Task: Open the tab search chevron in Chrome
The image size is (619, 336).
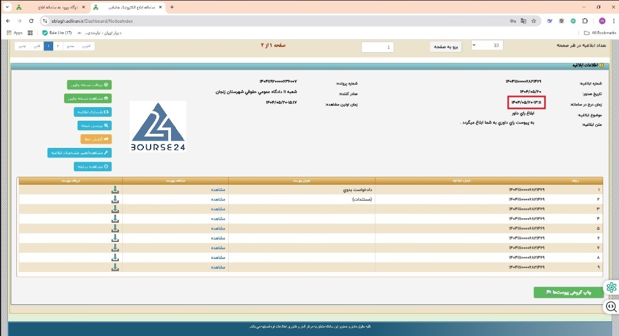Action: pyautogui.click(x=7, y=7)
